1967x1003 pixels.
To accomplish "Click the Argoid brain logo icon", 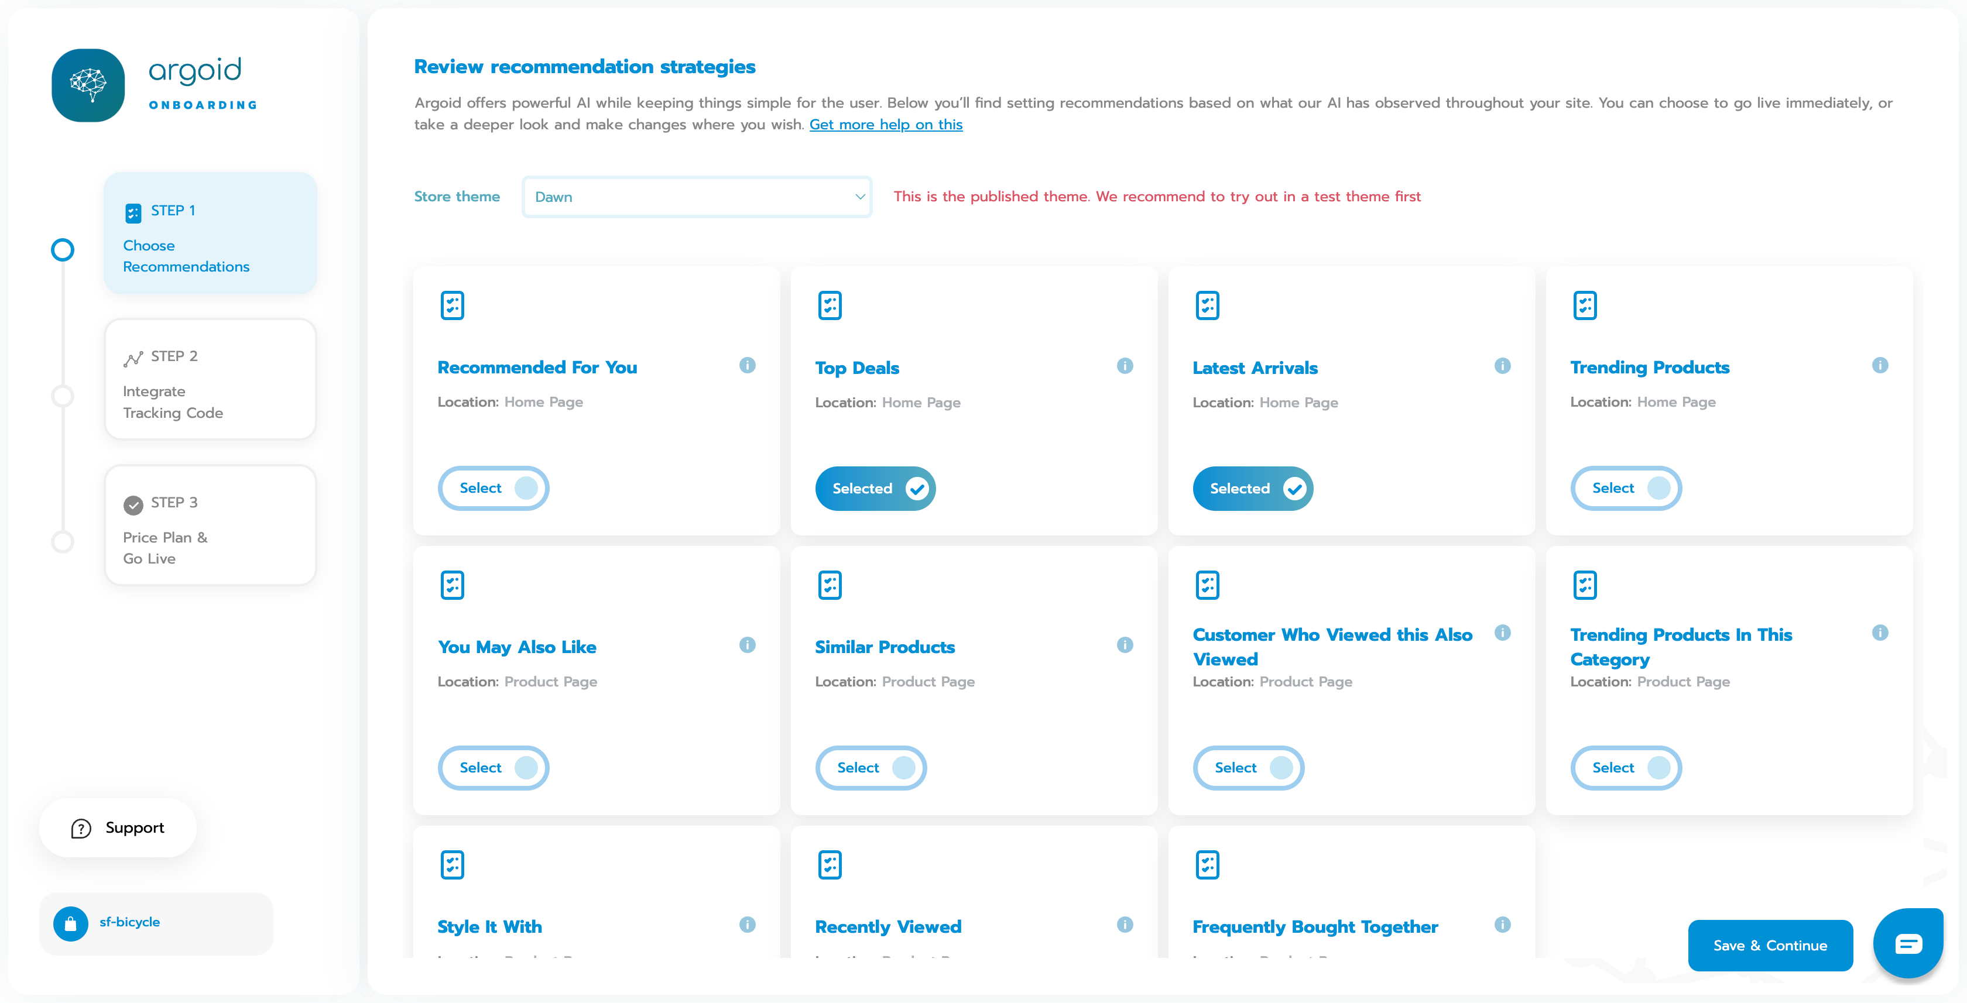I will [88, 85].
